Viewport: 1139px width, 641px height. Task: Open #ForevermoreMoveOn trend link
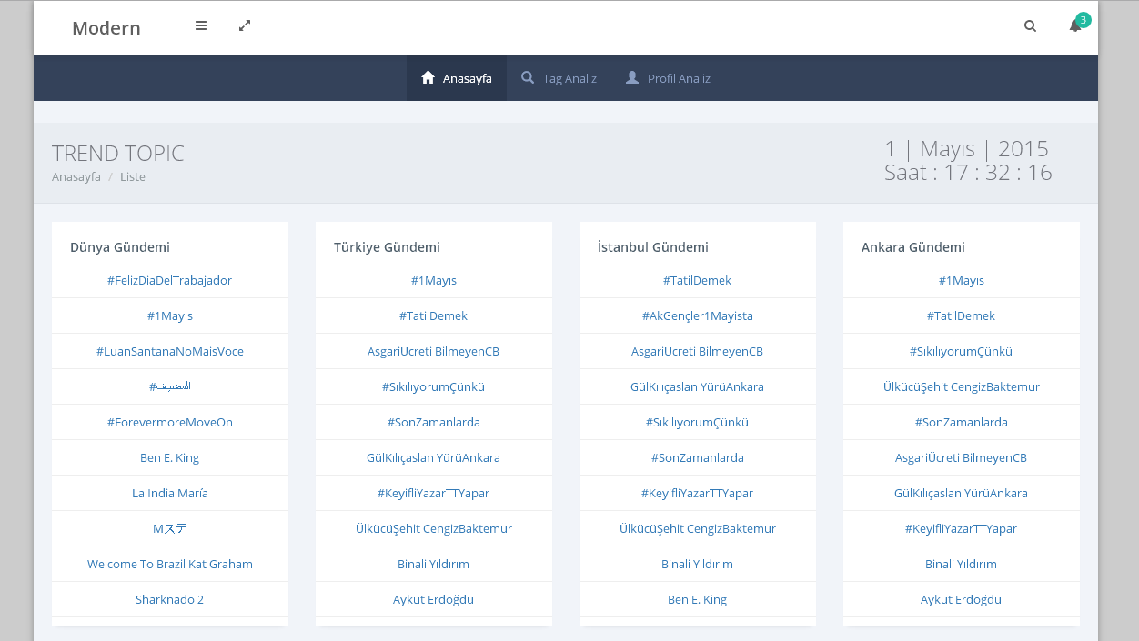[169, 423]
